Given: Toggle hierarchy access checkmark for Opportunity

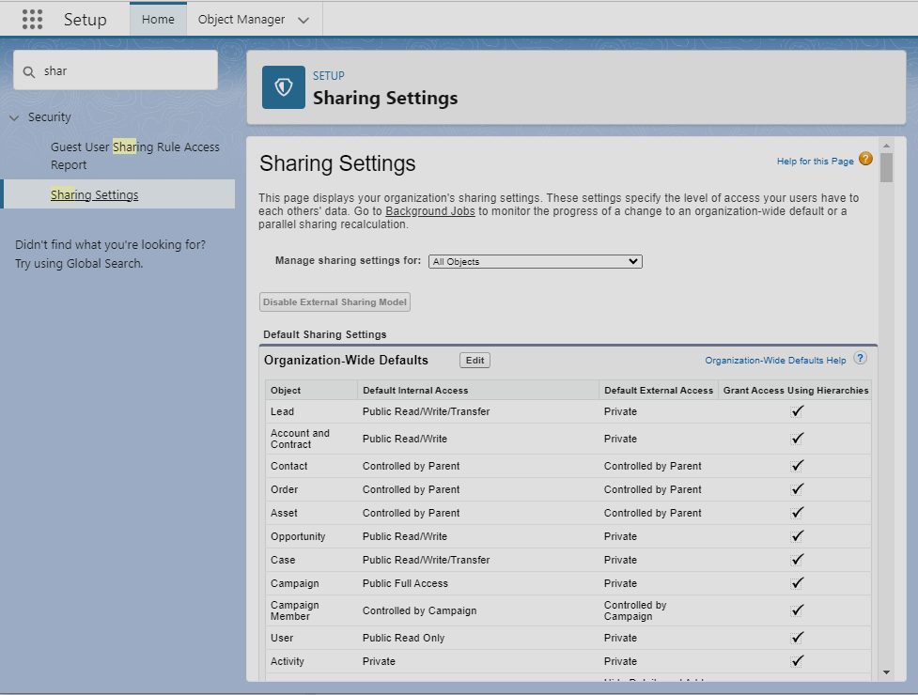Looking at the screenshot, I should pyautogui.click(x=796, y=536).
